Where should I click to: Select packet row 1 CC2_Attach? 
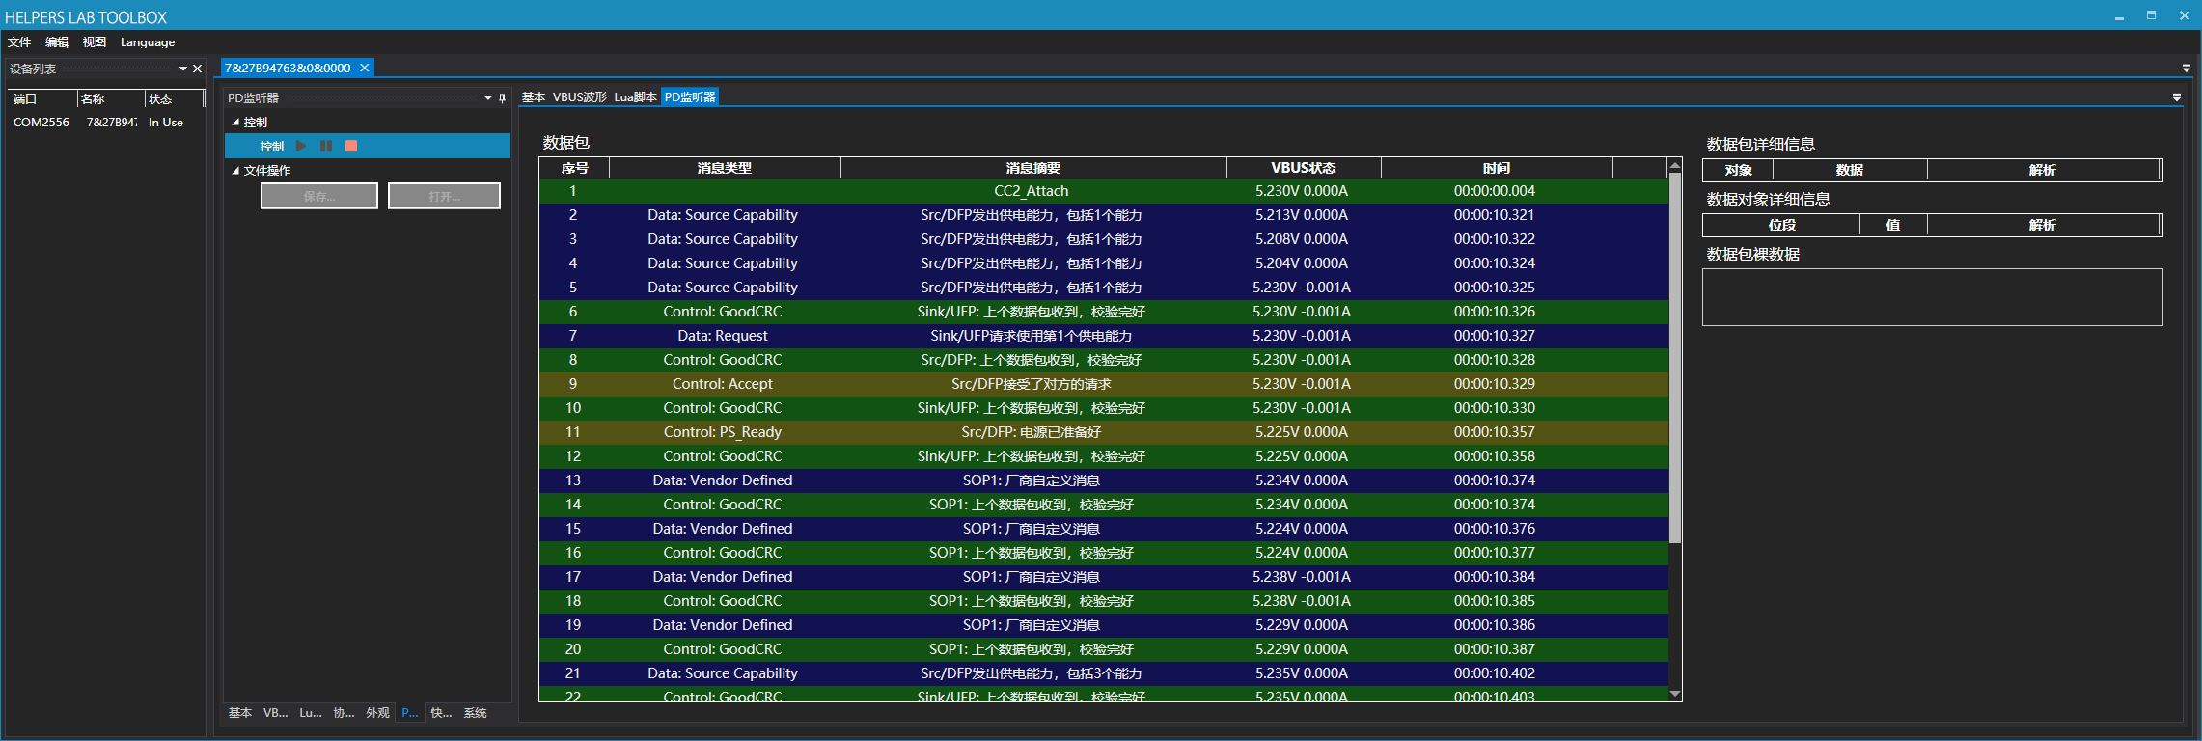point(1104,191)
